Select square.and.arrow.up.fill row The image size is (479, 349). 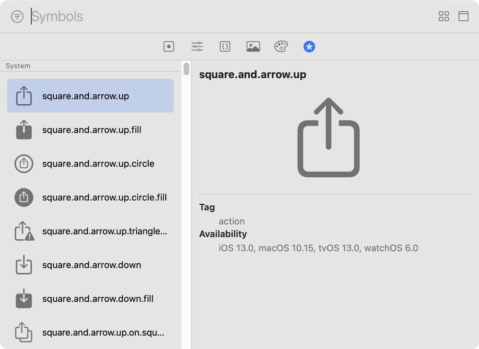click(90, 130)
